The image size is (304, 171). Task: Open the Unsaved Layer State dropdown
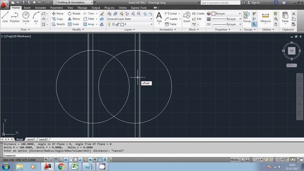[130, 19]
